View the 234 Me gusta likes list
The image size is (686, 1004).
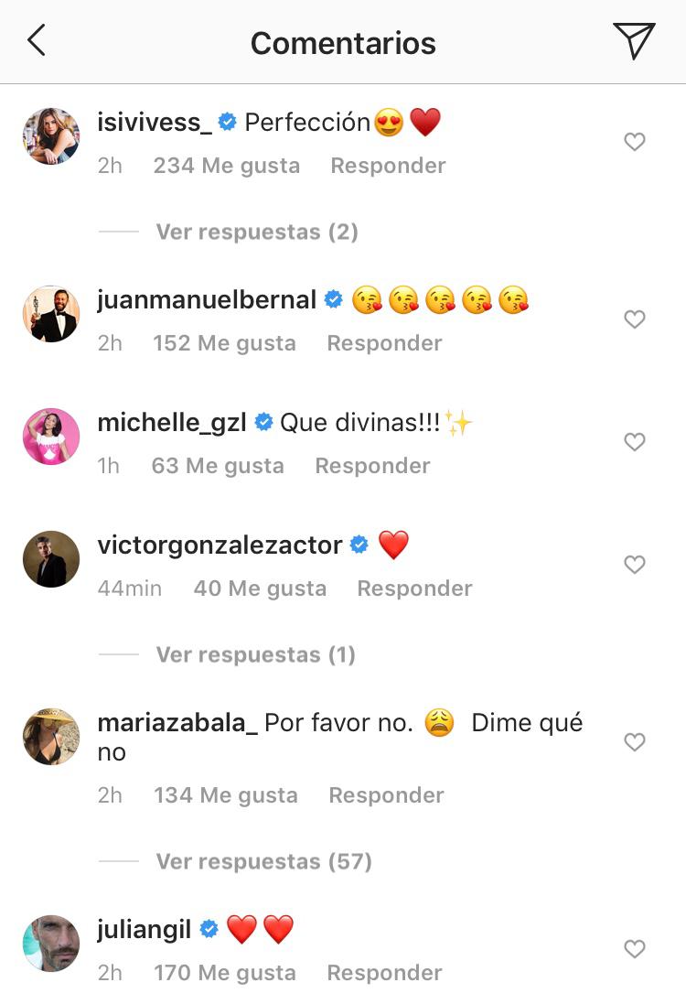[226, 166]
